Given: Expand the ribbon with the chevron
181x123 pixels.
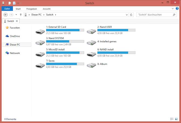Looking at the screenshot, I should (x=173, y=9).
